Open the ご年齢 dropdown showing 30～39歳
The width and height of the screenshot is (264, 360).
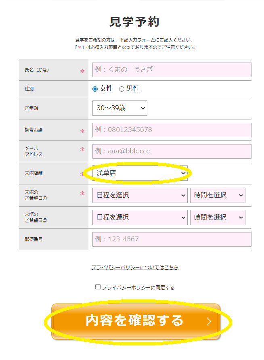pyautogui.click(x=120, y=108)
